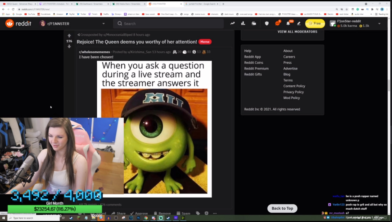Downvote the Queen meme post
This screenshot has height=222, width=392.
[x=69, y=47]
